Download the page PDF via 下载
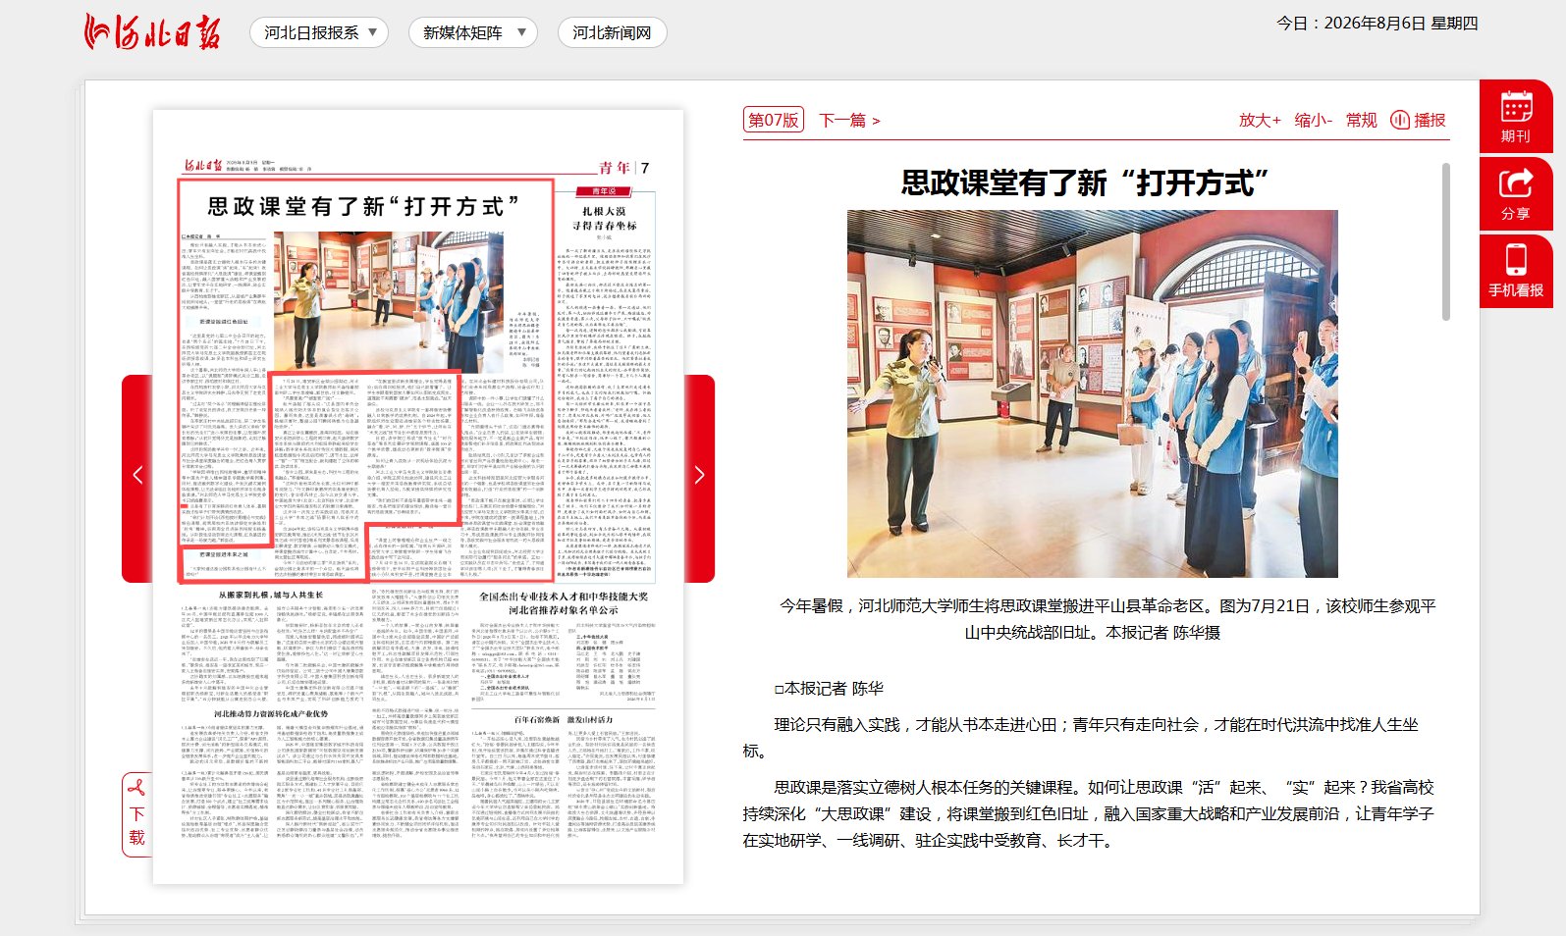 pyautogui.click(x=136, y=813)
